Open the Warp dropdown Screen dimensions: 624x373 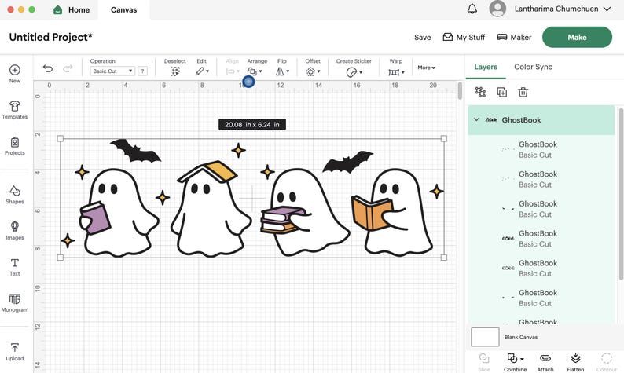[396, 72]
